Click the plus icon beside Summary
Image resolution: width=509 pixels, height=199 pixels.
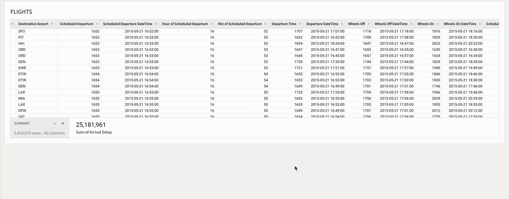tap(63, 123)
